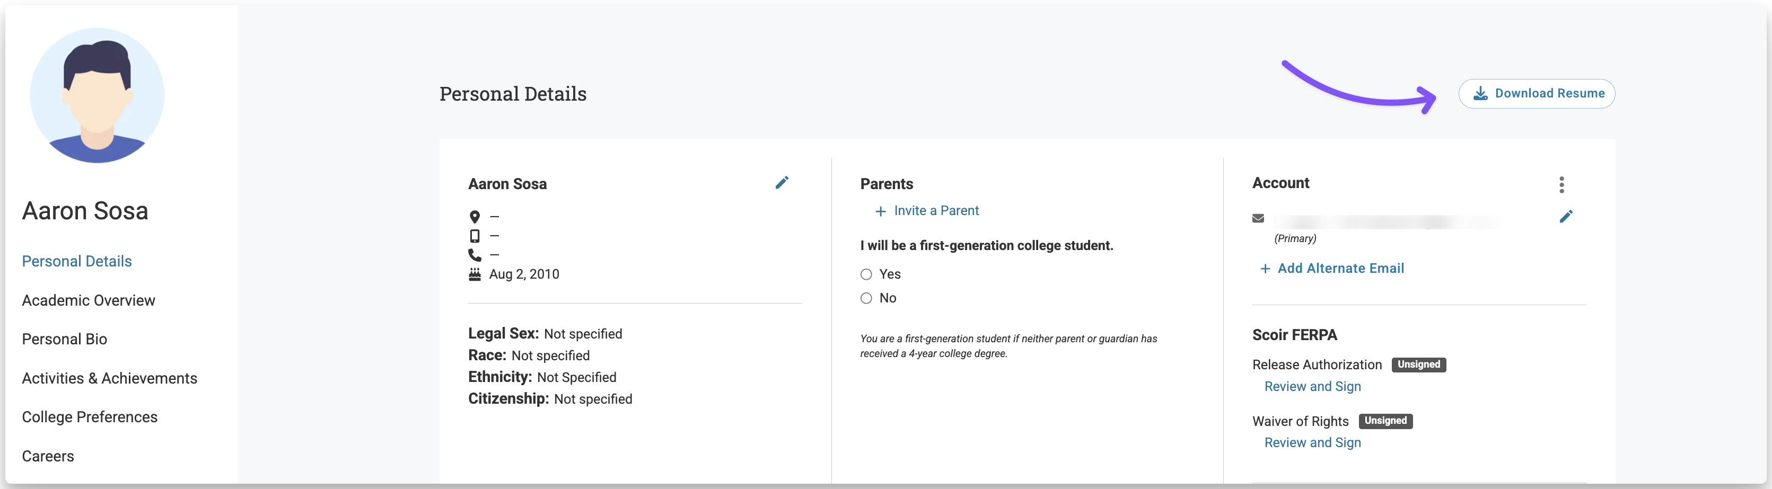
Task: Select Yes for first-generation college student
Action: pyautogui.click(x=866, y=274)
